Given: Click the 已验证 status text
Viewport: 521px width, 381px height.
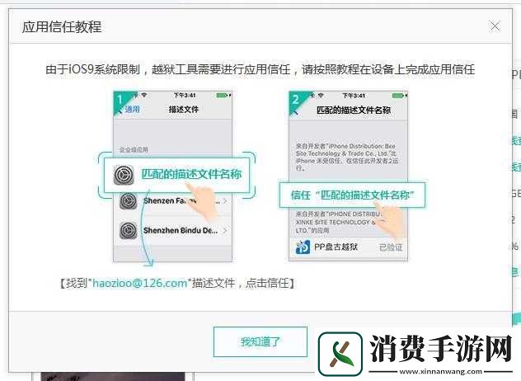Looking at the screenshot, I should [x=391, y=247].
